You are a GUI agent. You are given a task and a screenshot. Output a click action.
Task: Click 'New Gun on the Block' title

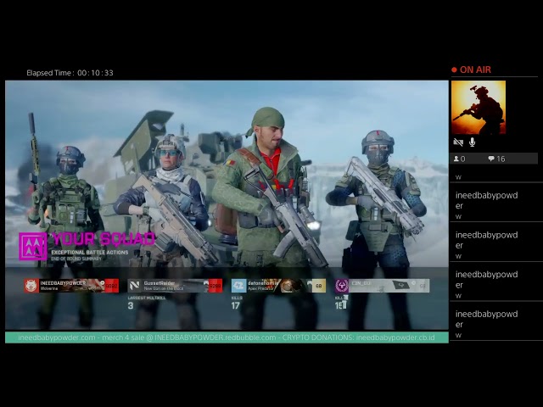click(164, 288)
